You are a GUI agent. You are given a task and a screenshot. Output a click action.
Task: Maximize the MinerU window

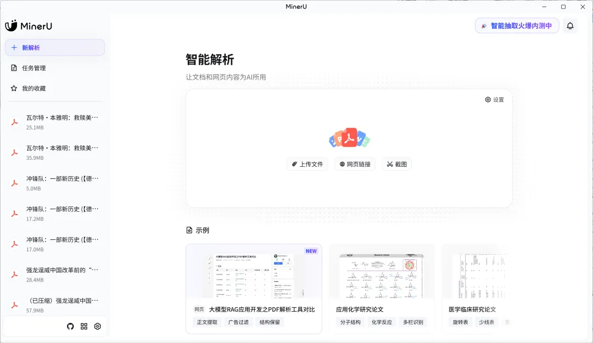tap(563, 7)
